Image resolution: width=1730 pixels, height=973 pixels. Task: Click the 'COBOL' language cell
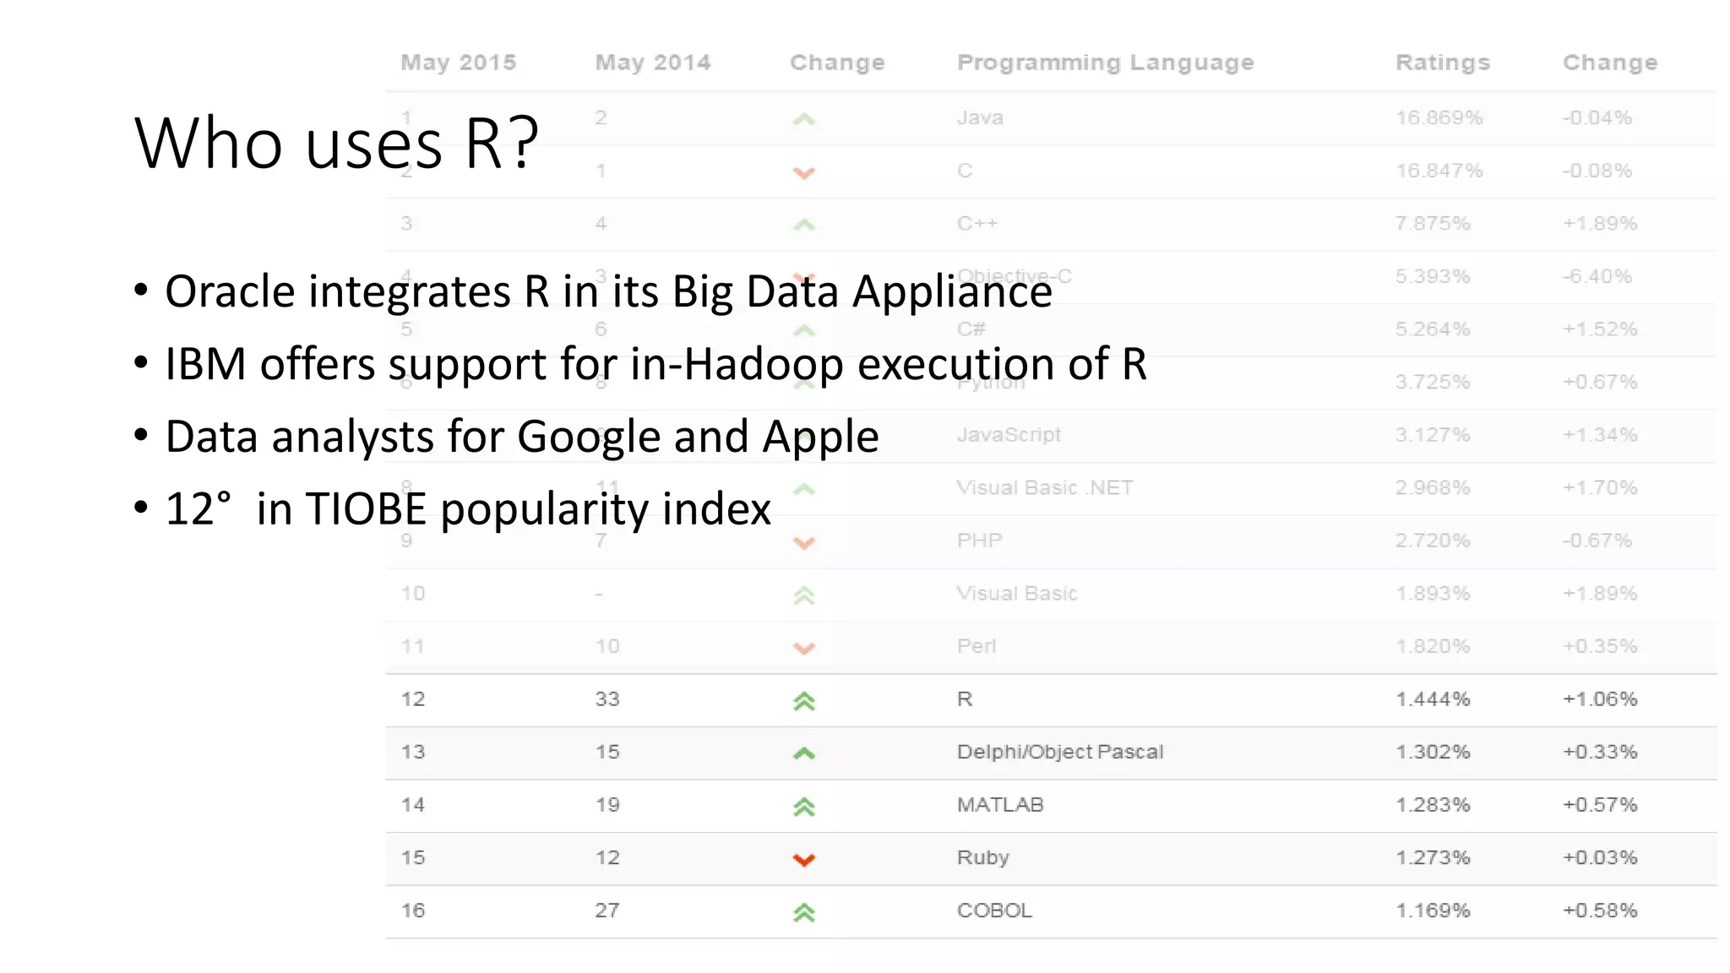point(994,910)
